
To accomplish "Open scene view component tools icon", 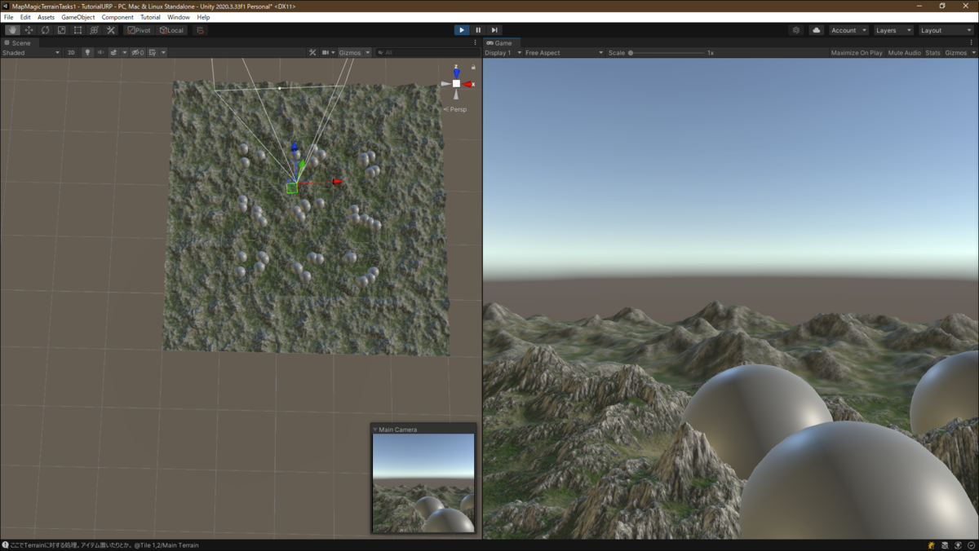I will (x=312, y=52).
